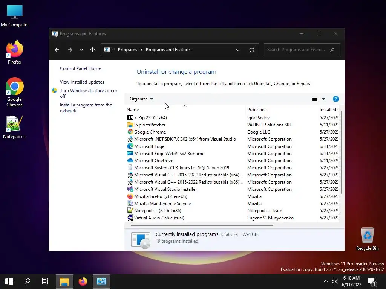Open Install a program from the network

pos(86,108)
